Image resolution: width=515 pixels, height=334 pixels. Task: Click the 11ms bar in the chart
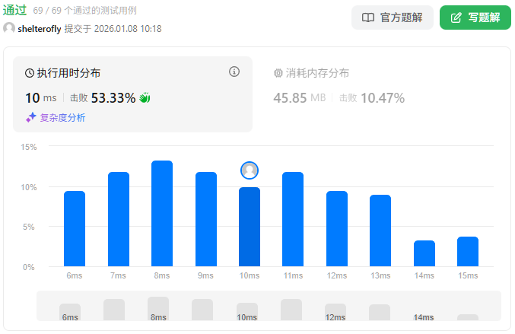tap(293, 219)
